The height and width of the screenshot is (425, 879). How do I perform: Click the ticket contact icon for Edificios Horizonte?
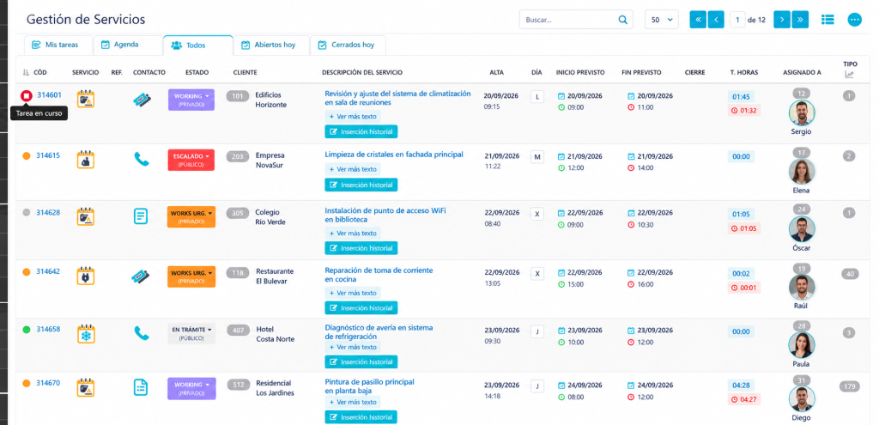tap(142, 100)
